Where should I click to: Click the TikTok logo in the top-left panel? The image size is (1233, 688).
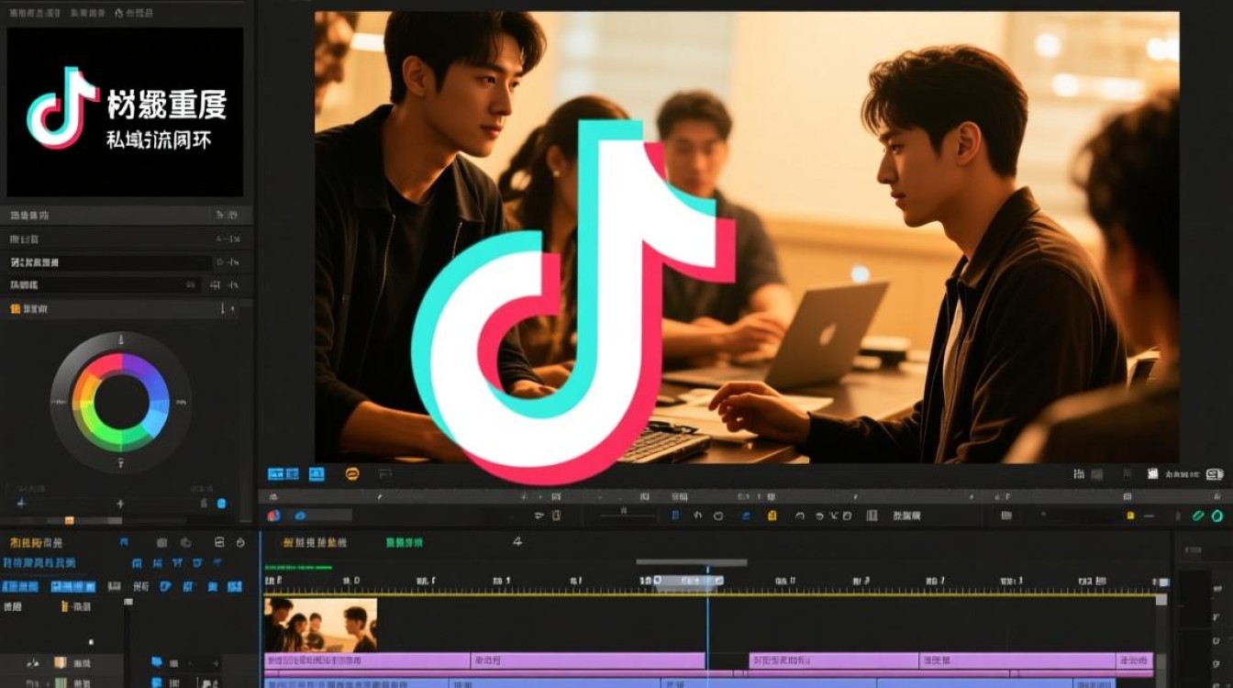[62, 108]
